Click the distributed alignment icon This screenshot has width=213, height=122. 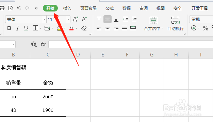133,28
